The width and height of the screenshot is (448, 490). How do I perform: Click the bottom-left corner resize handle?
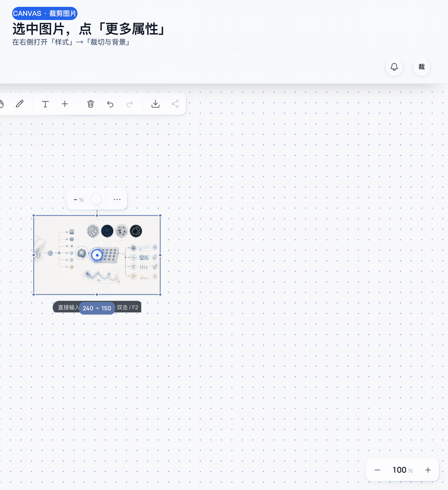(34, 295)
